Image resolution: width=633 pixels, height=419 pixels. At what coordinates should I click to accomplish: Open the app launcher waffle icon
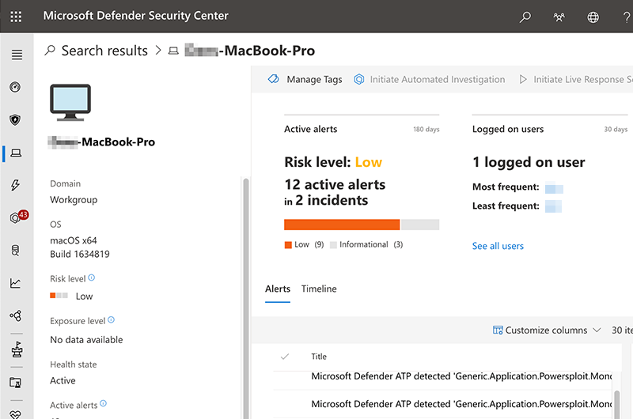click(16, 17)
